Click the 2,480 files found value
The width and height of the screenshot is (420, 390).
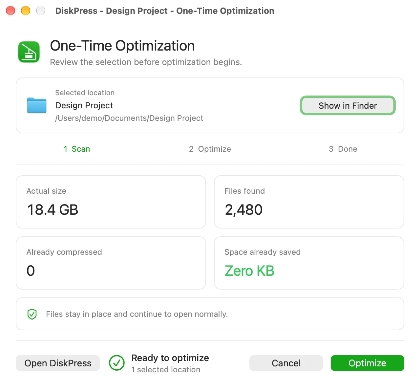tap(244, 210)
